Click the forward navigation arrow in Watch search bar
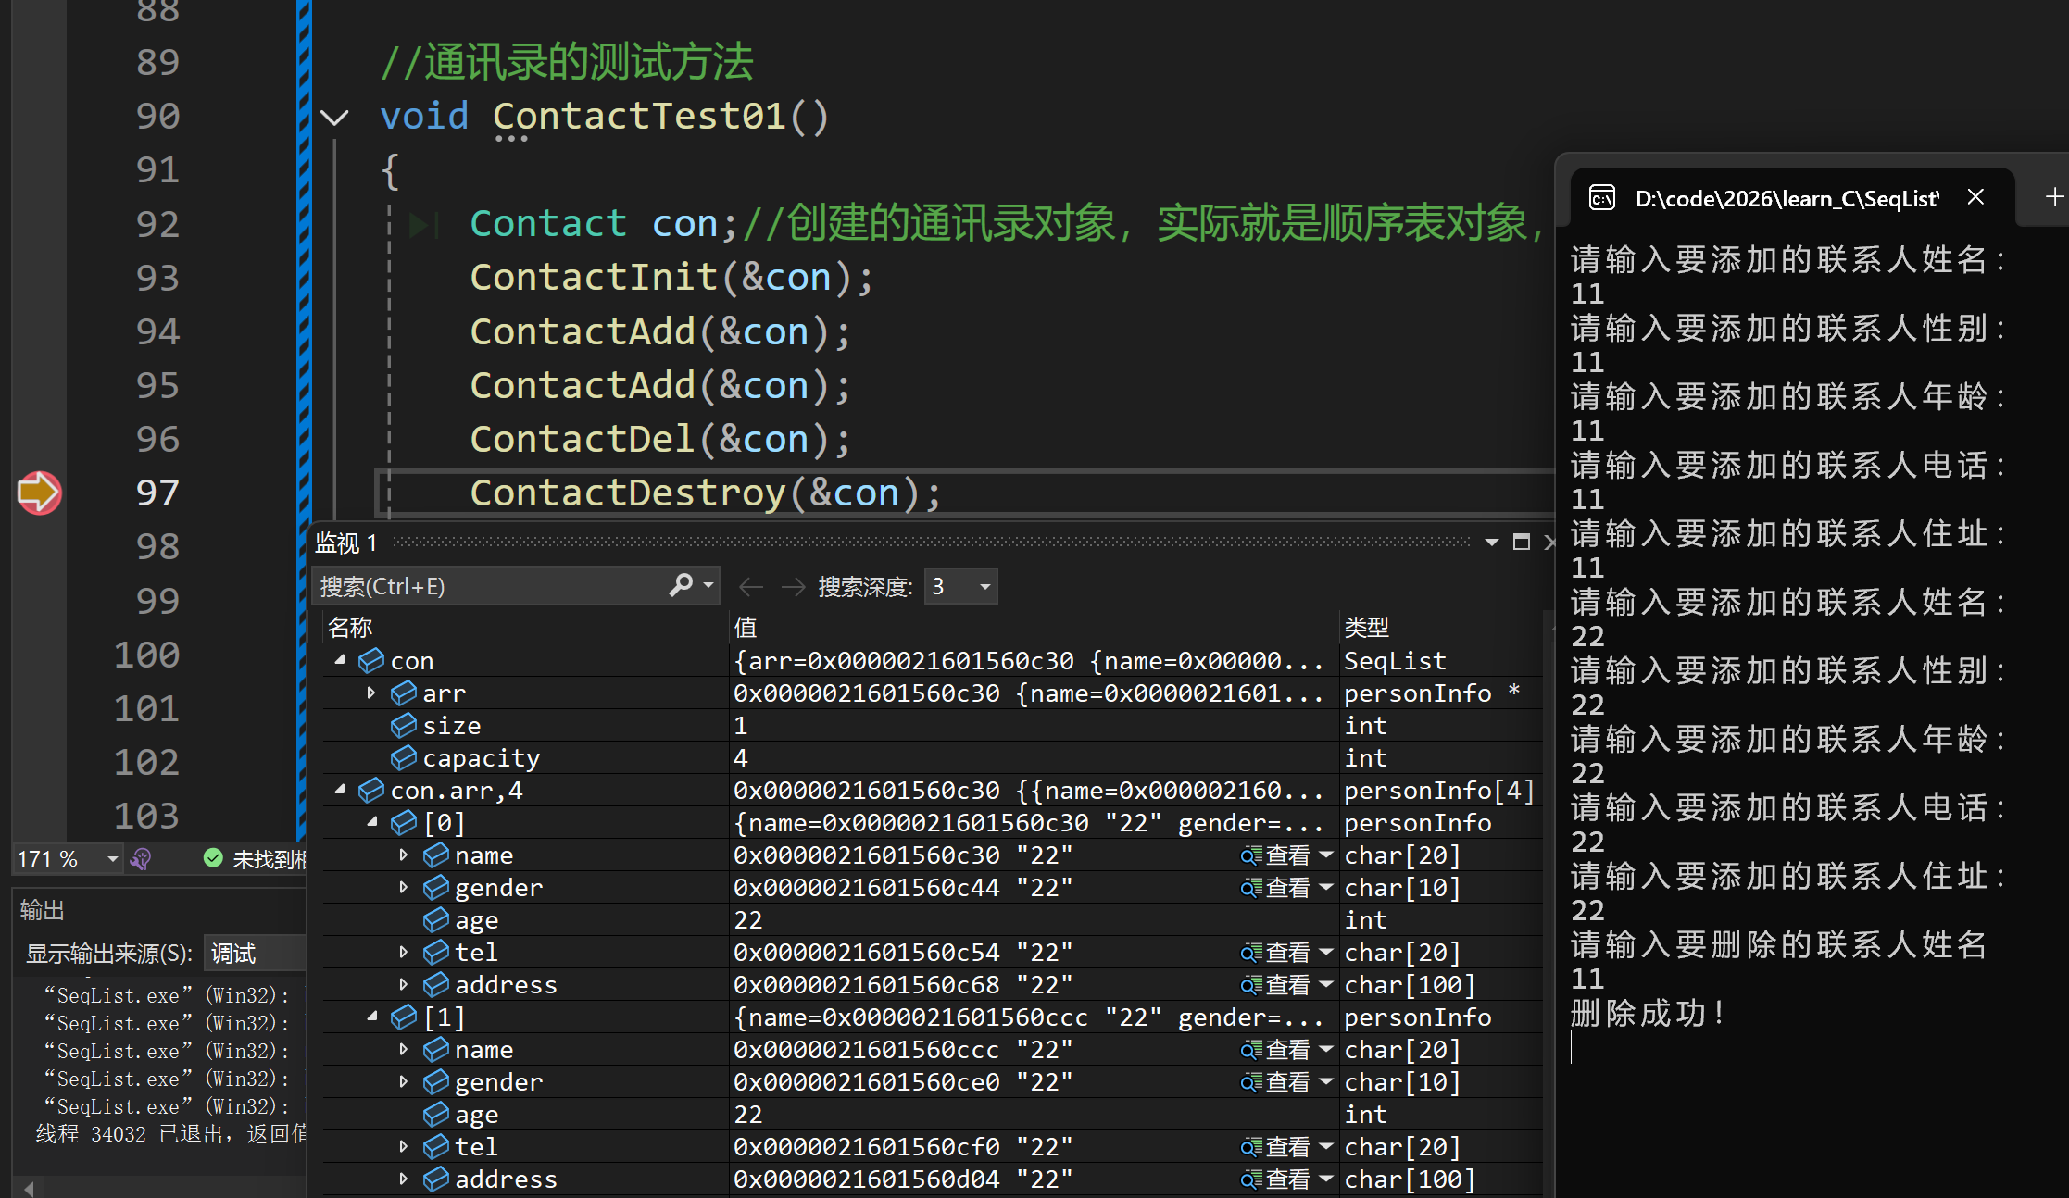2069x1198 pixels. tap(793, 586)
